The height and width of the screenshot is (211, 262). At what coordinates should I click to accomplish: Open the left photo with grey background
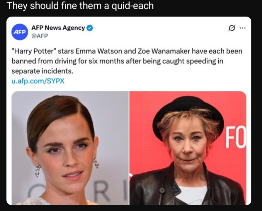pyautogui.click(x=70, y=148)
